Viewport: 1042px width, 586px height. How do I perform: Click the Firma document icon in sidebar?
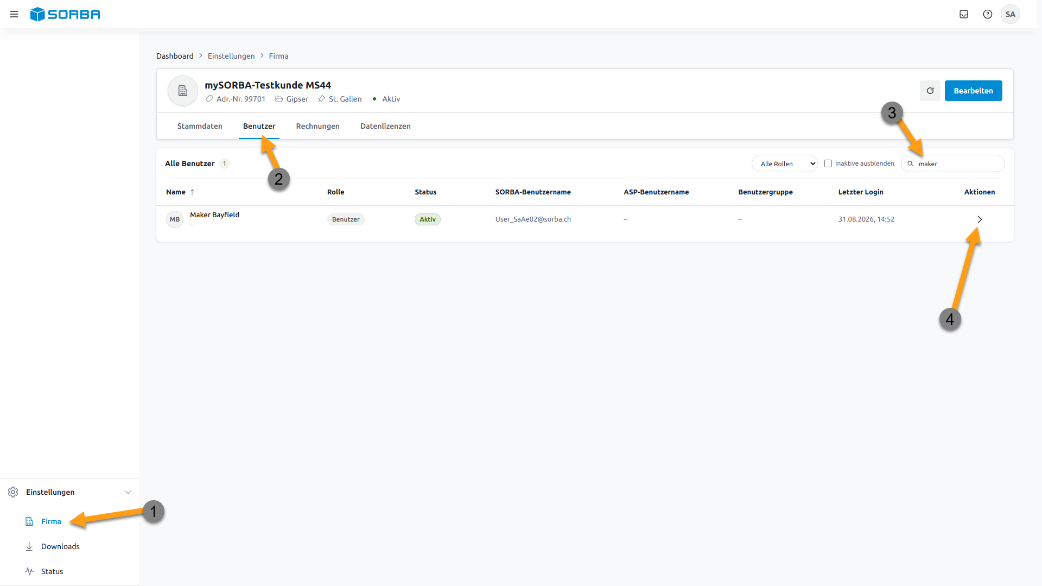(x=29, y=521)
